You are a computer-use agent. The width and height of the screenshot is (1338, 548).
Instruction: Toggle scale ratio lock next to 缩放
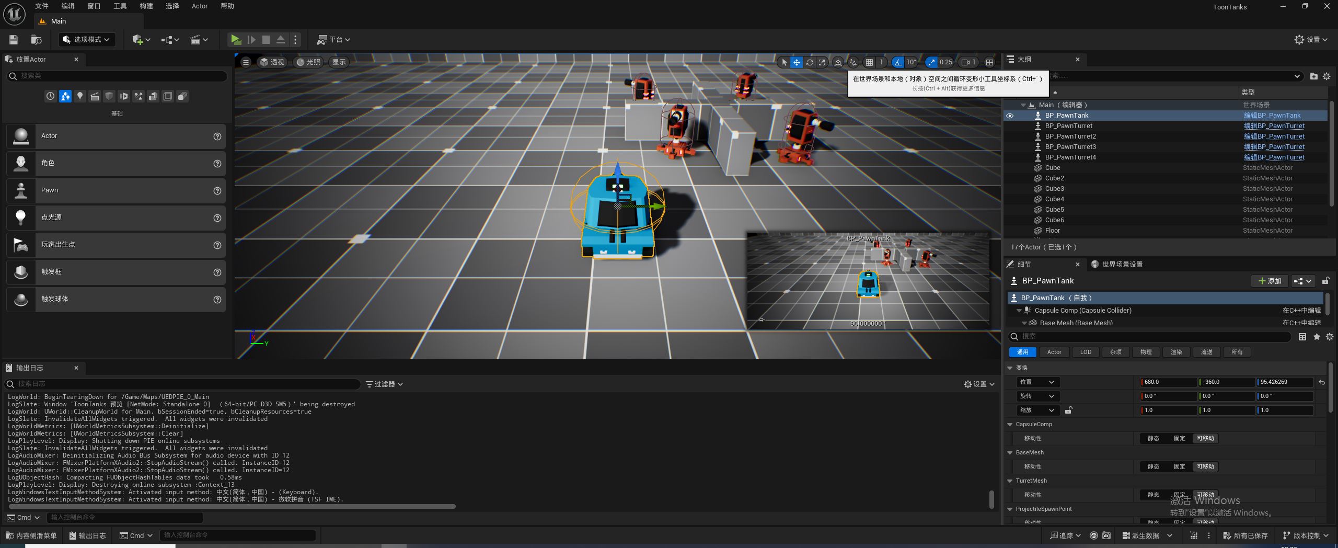click(x=1069, y=410)
